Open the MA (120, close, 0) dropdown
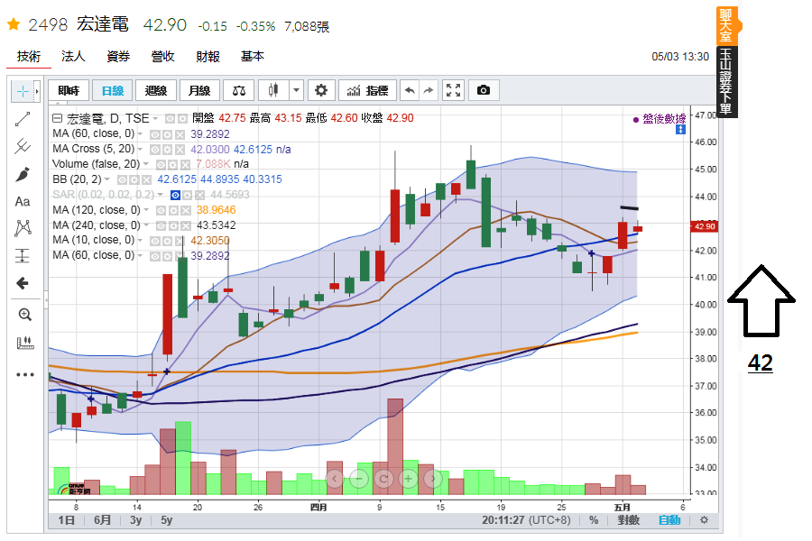The height and width of the screenshot is (541, 812). 146,210
